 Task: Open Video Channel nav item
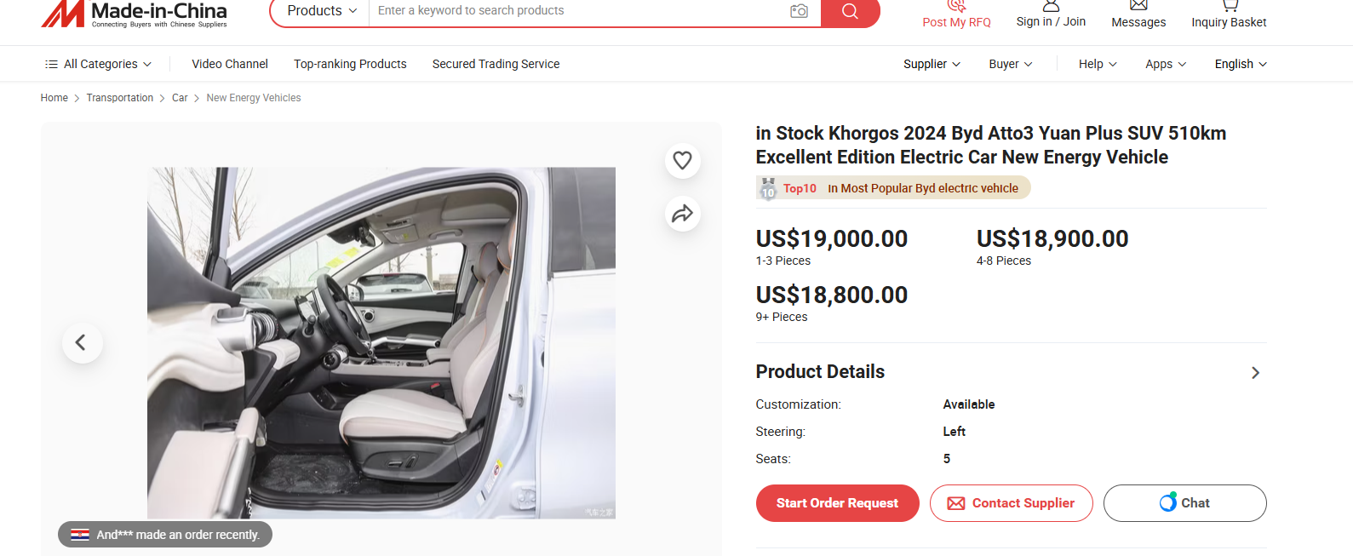tap(230, 64)
